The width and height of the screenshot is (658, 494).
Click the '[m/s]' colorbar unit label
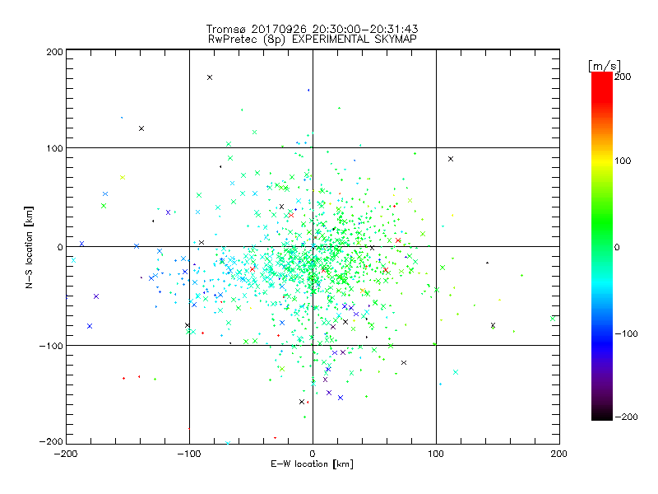click(x=605, y=66)
